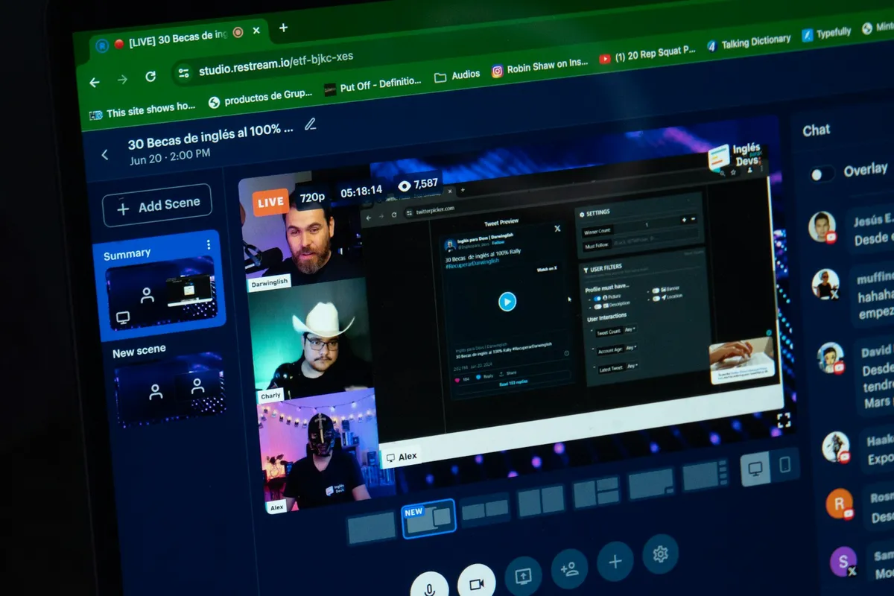
Task: Pick the layout with a right sidebar strip
Action: click(705, 475)
